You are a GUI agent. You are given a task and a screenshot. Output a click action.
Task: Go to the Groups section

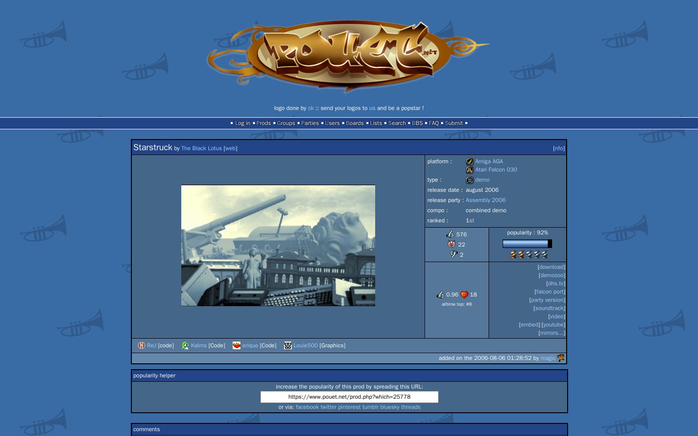286,123
